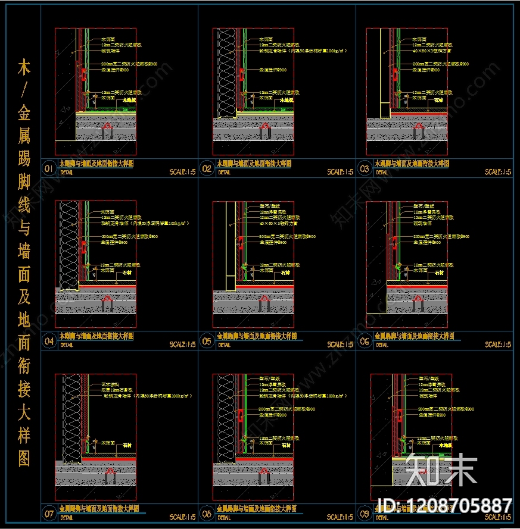Select the title text of detail 01
Viewport: 520px width, 529px height.
pyautogui.click(x=96, y=164)
